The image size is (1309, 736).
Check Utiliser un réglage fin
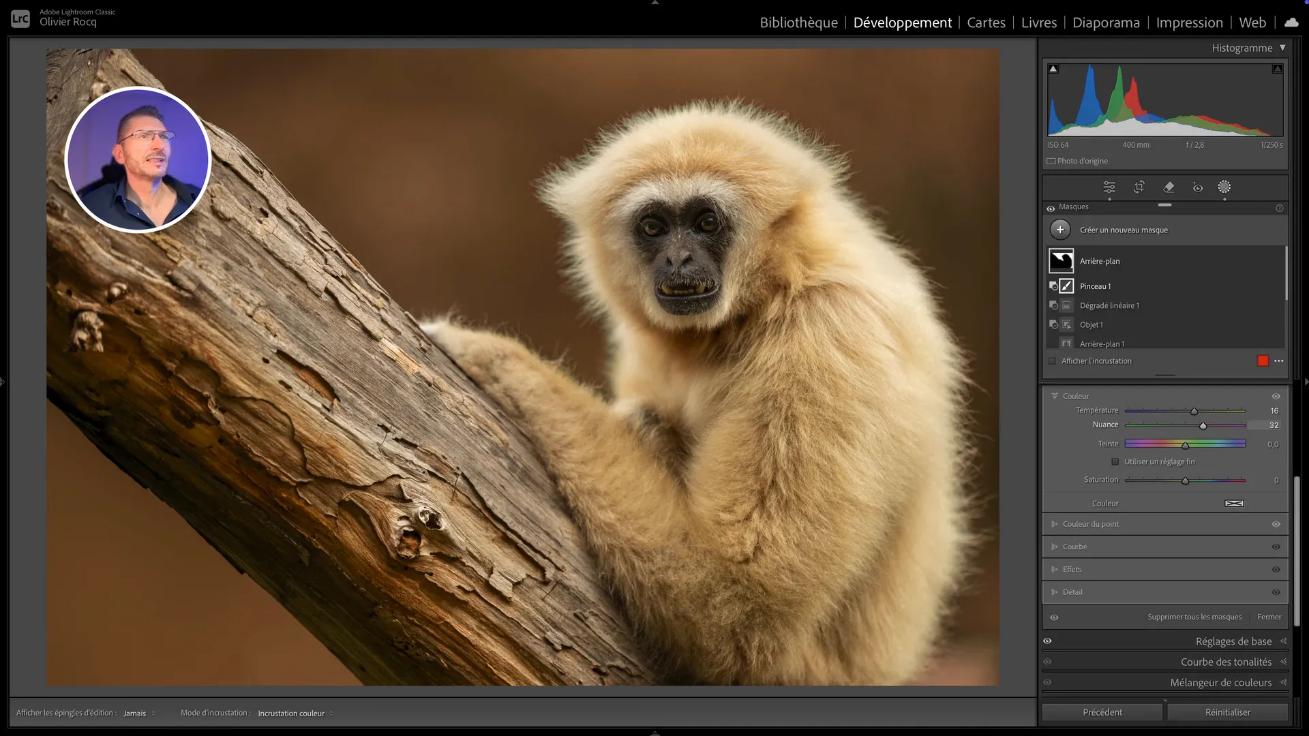coord(1115,462)
